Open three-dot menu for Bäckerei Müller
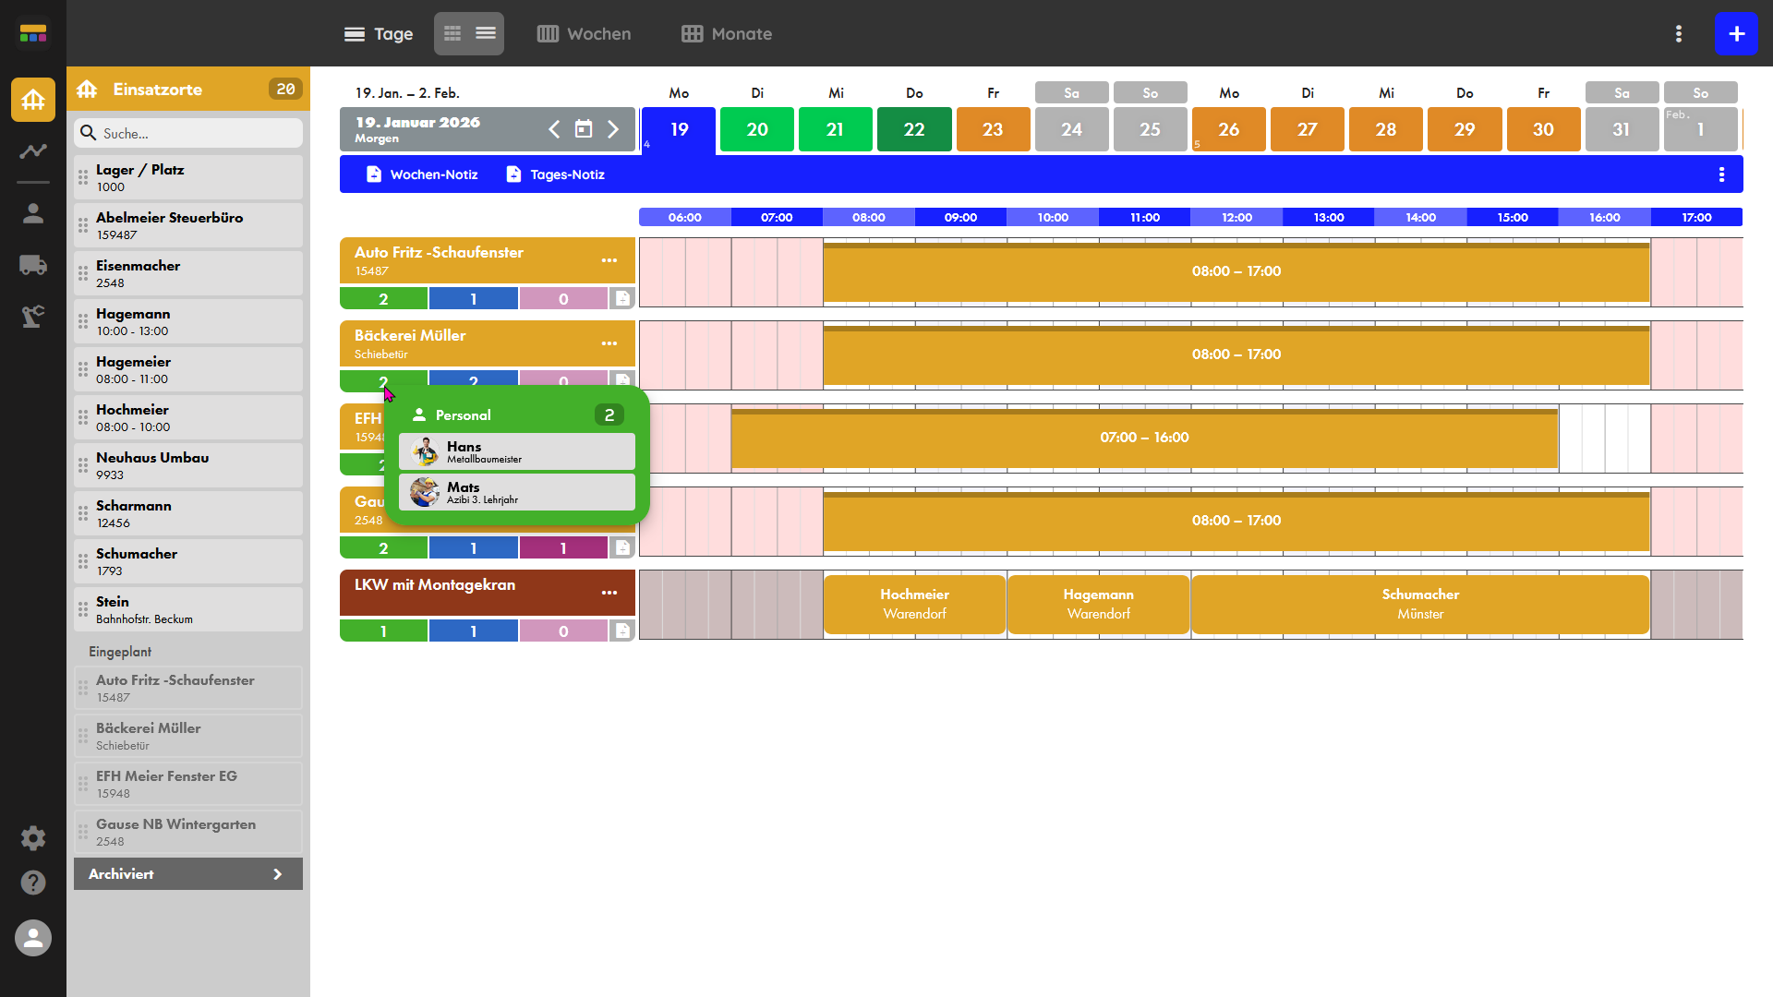The height and width of the screenshot is (997, 1773). tap(609, 343)
